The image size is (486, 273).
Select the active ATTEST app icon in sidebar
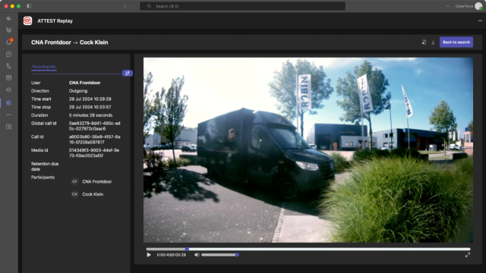[8, 103]
